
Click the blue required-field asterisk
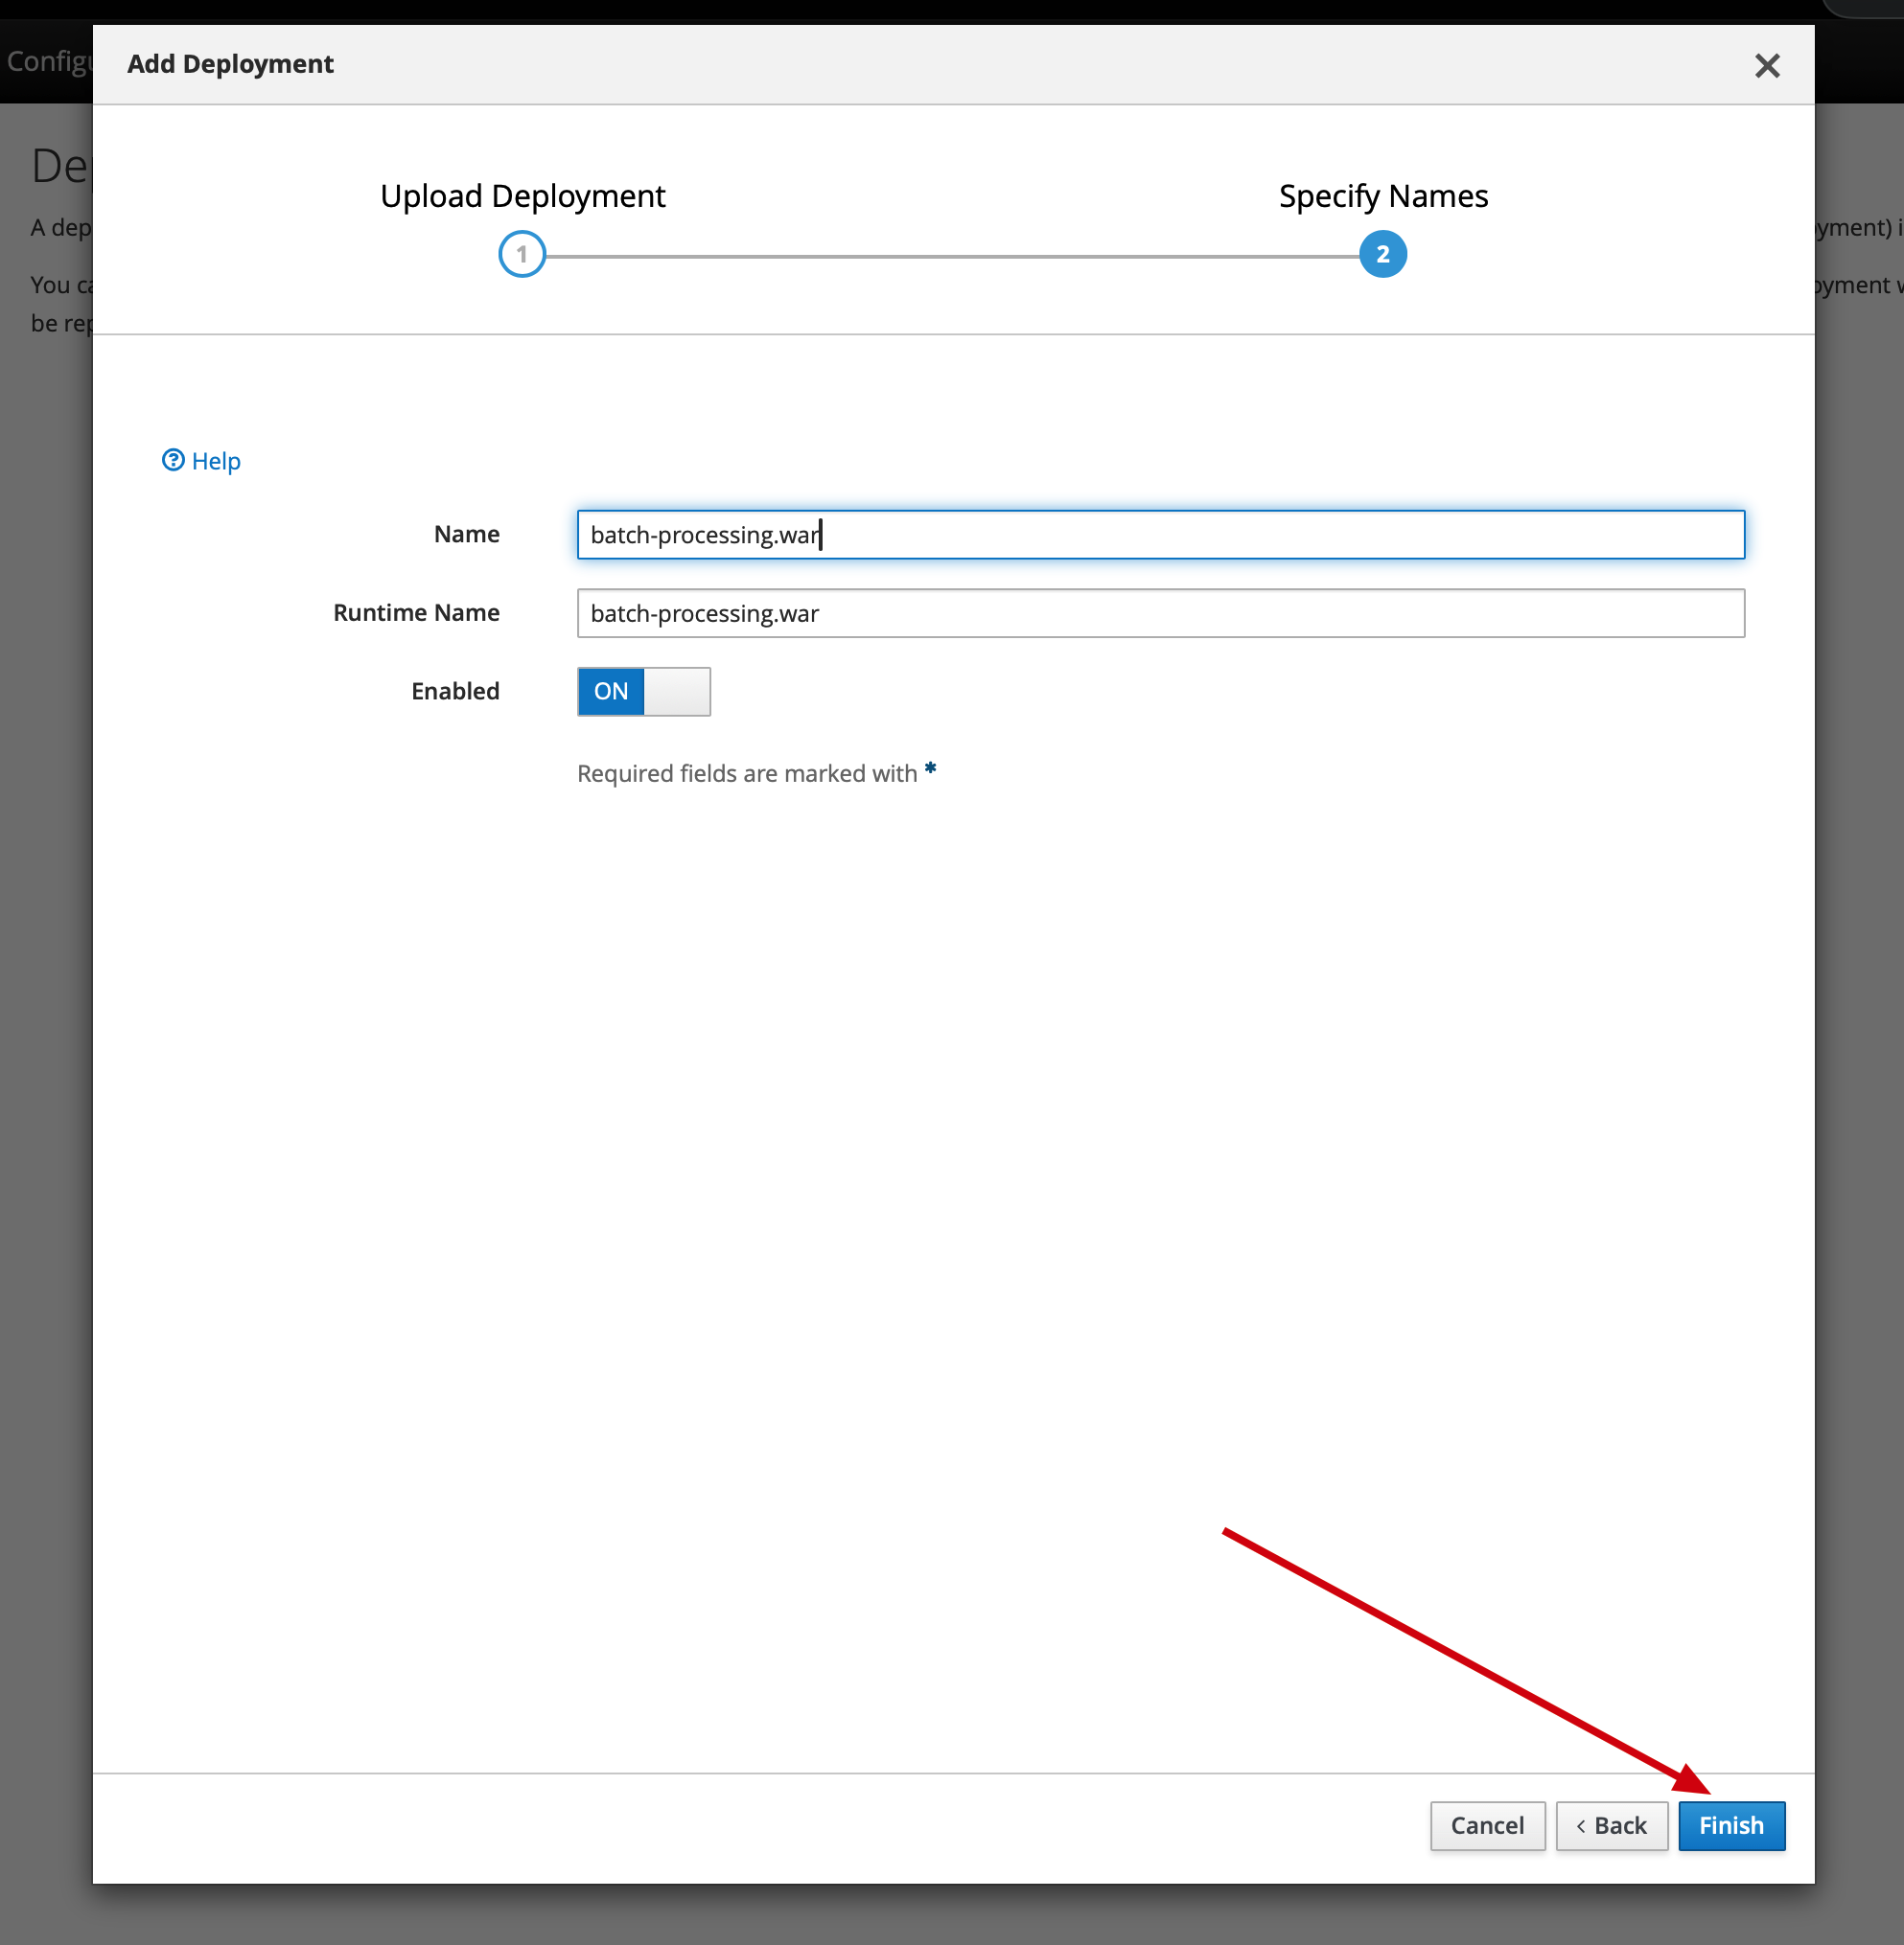(x=930, y=769)
